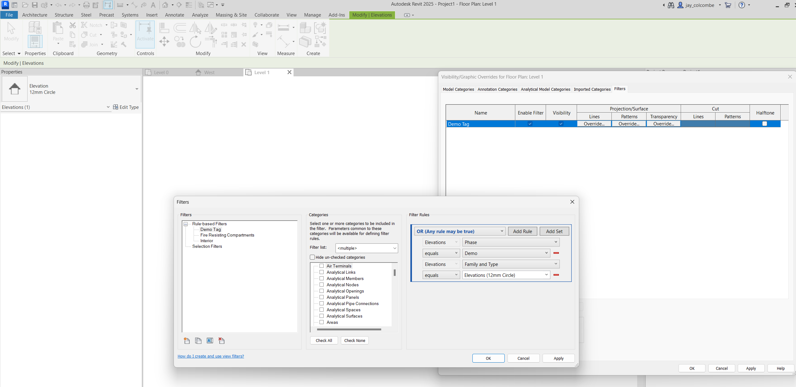
Task: Click the Add Rule button
Action: click(x=523, y=231)
